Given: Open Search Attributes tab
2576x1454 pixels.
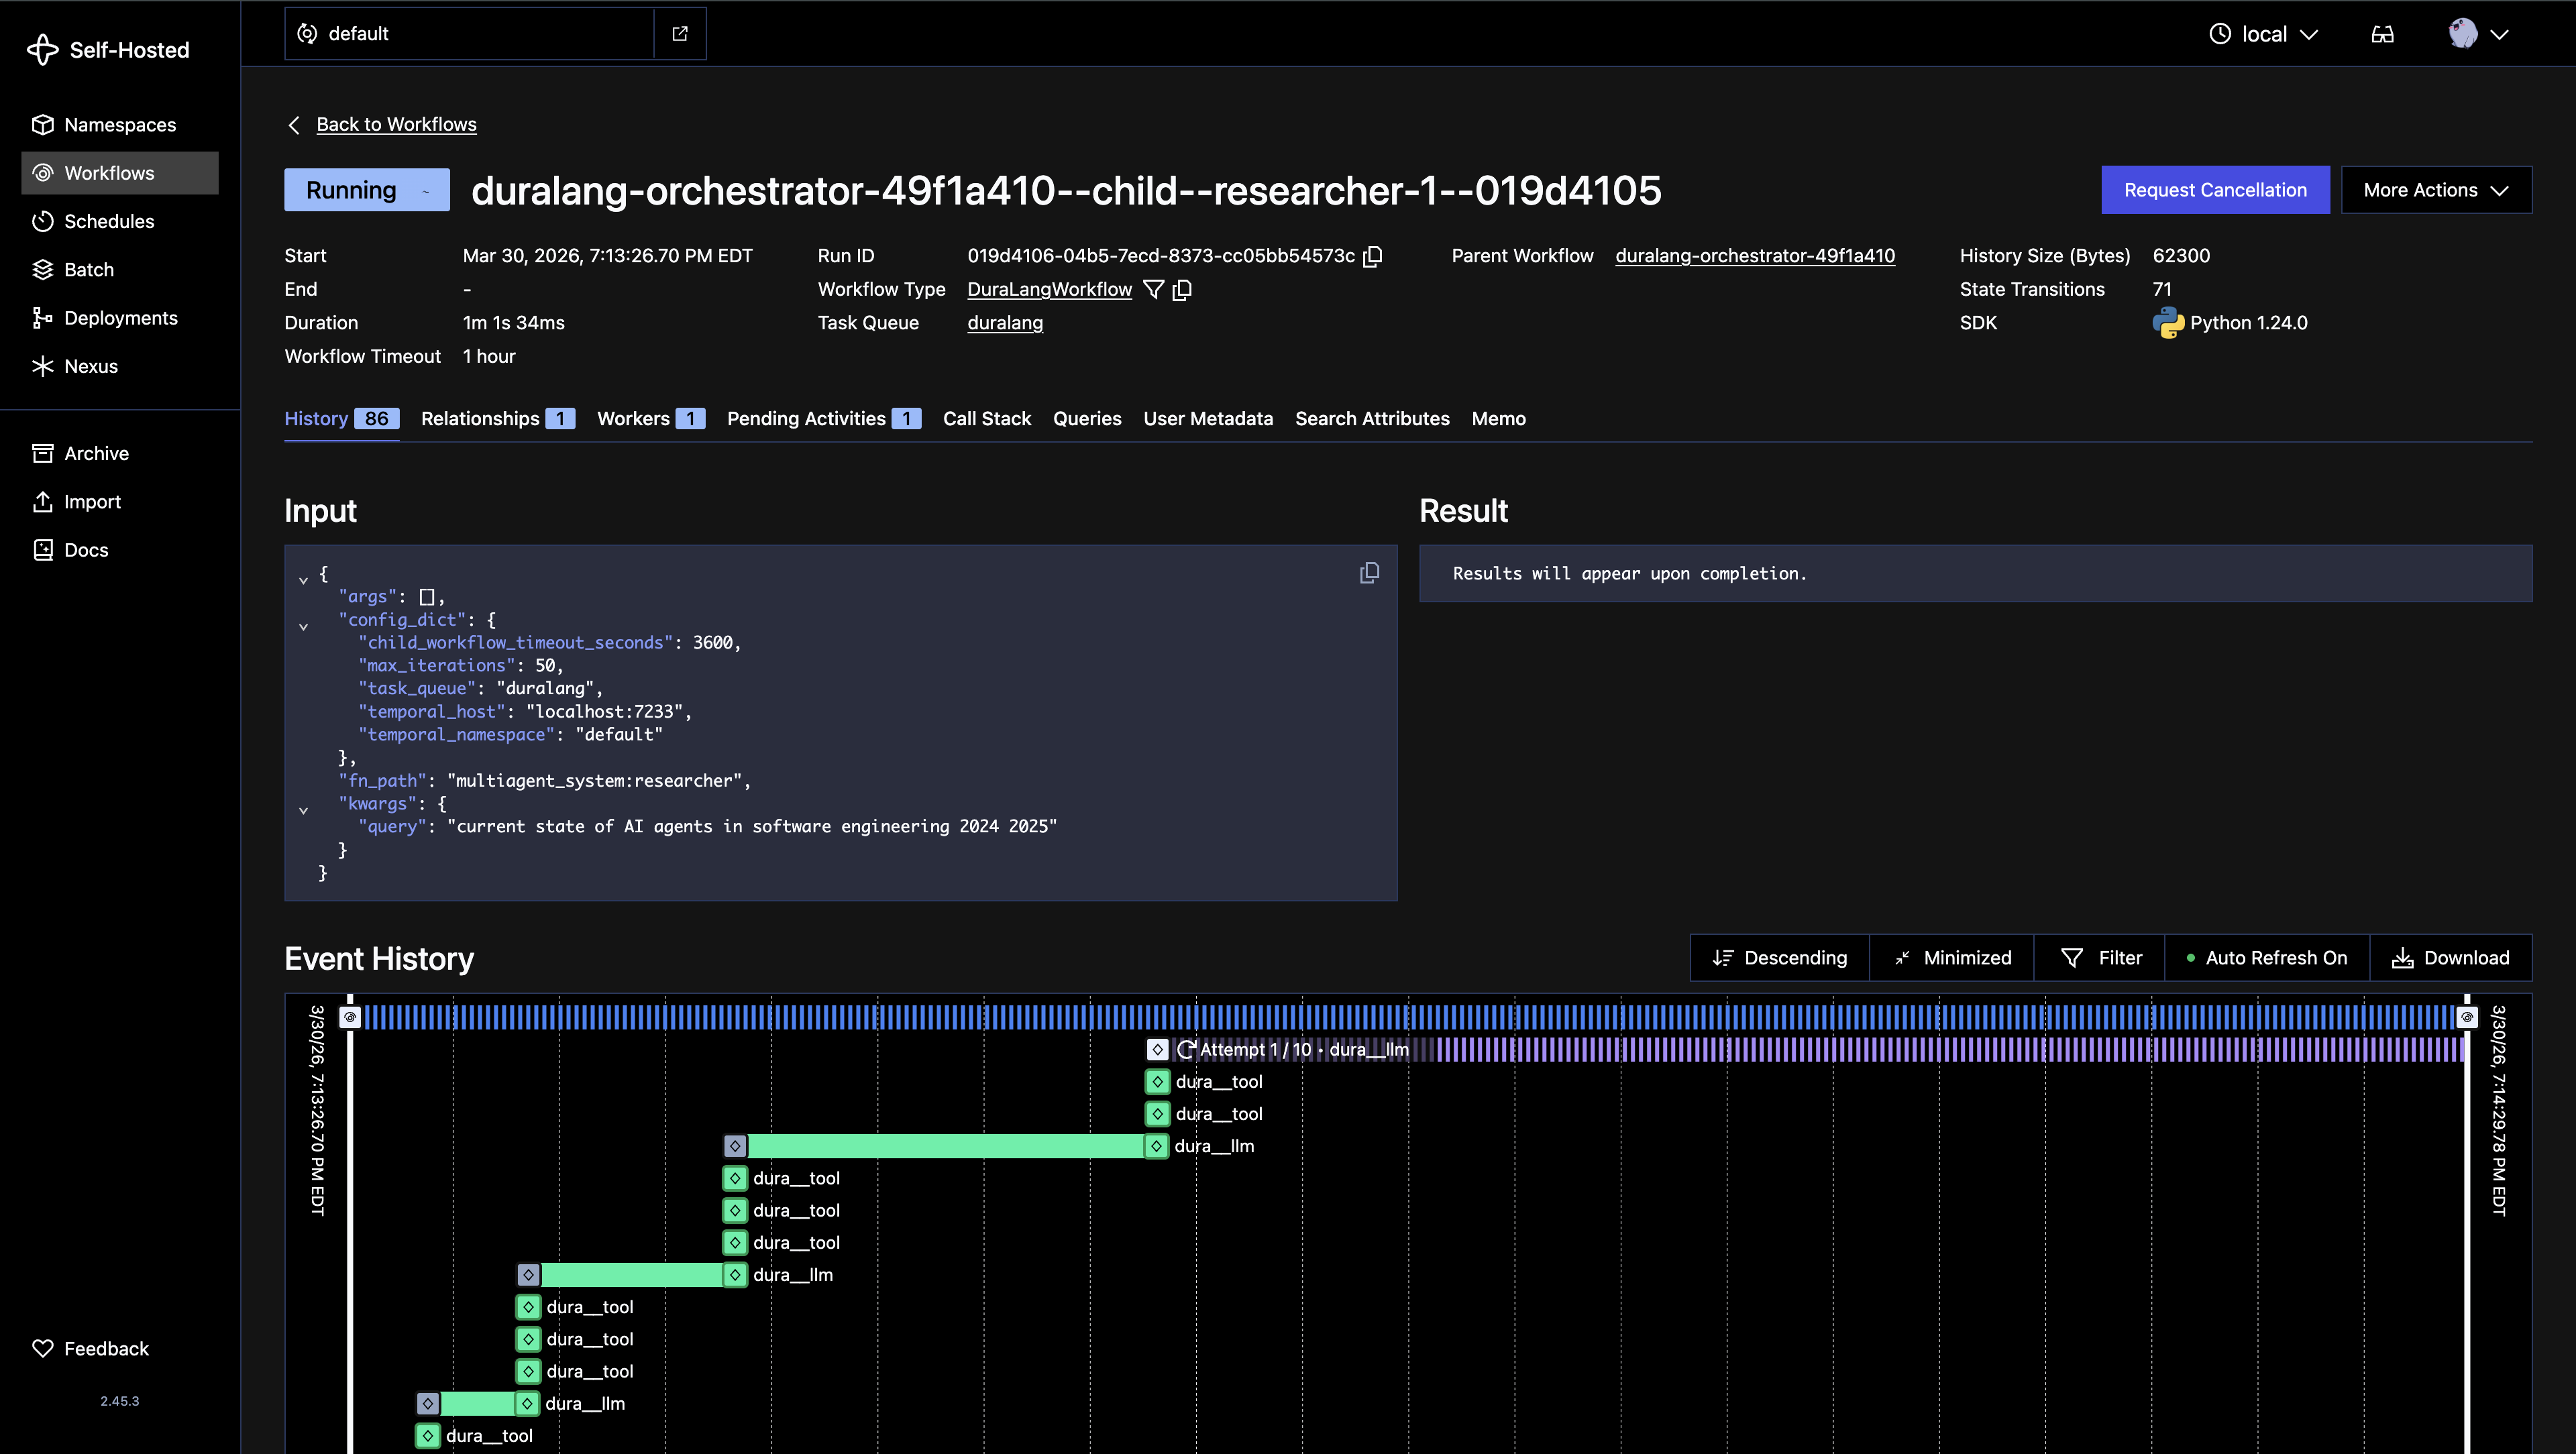Looking at the screenshot, I should point(1372,419).
